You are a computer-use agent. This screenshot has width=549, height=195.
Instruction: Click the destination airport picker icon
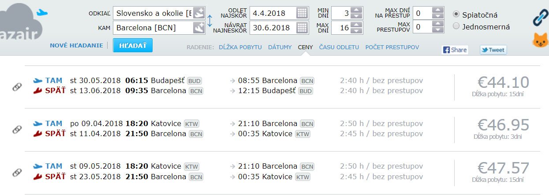point(199,28)
